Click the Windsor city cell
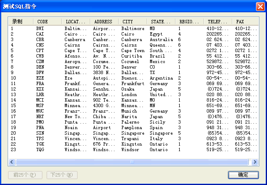This screenshot has width=267, height=185. (130, 149)
